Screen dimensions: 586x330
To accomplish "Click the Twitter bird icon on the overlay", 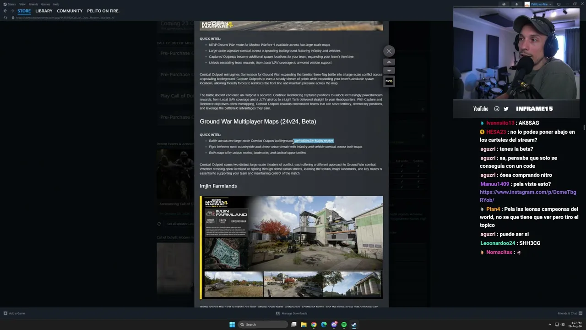I will [x=506, y=109].
